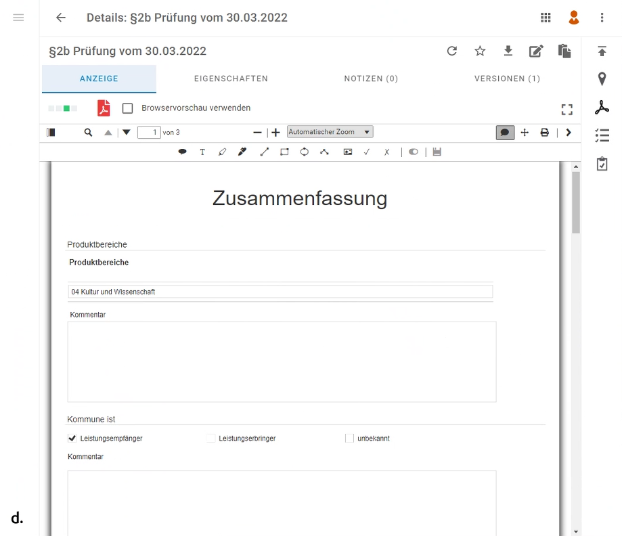Open the document in Adobe PDF
The height and width of the screenshot is (536, 622).
(x=103, y=108)
